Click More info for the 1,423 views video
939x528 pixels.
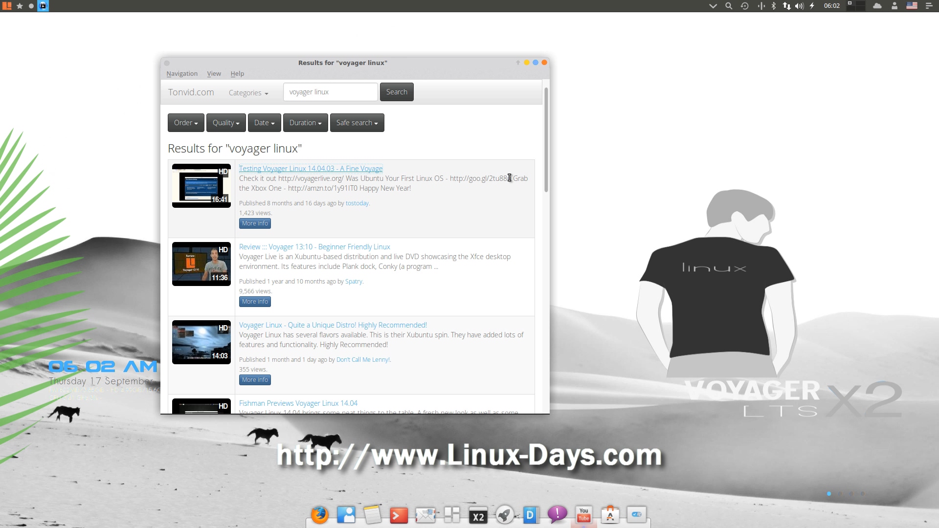[255, 223]
